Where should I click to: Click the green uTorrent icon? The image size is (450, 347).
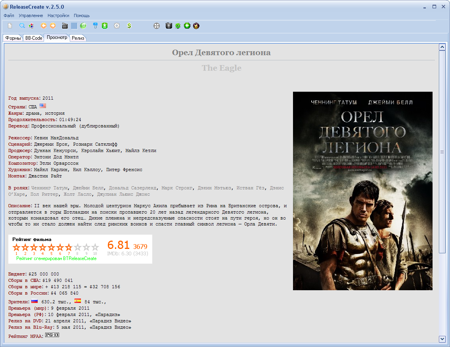pyautogui.click(x=83, y=26)
